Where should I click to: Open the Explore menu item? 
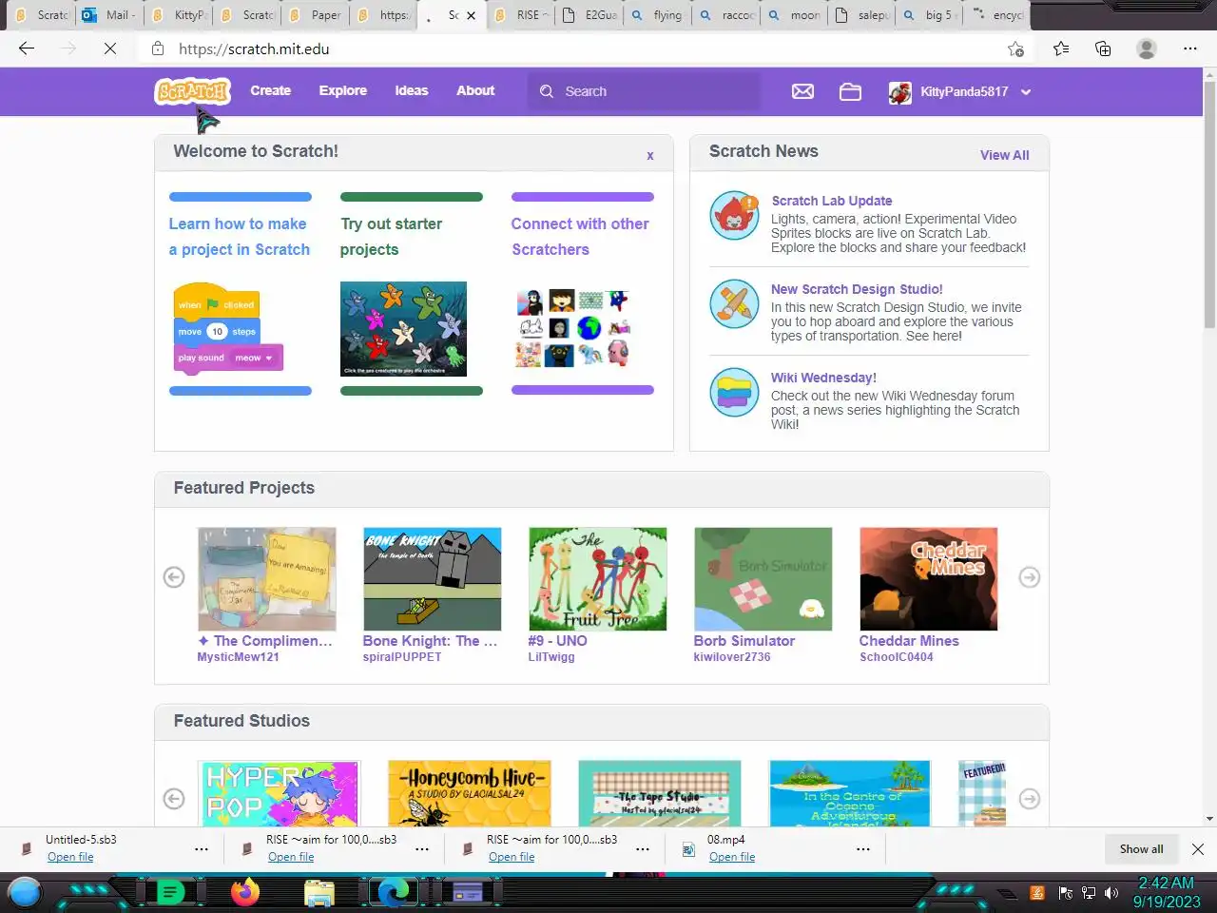tap(343, 90)
